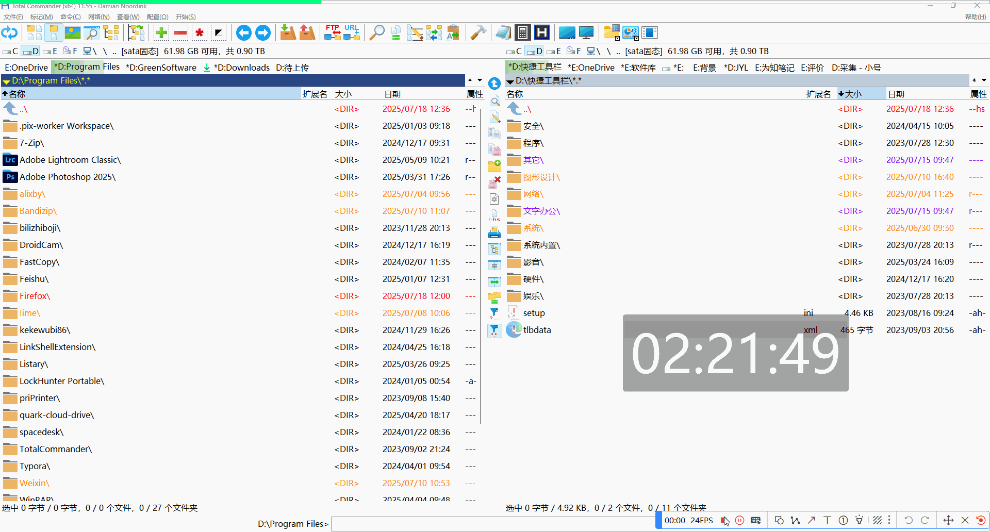Select drive C in right panel
Image resolution: width=990 pixels, height=532 pixels.
(514, 51)
